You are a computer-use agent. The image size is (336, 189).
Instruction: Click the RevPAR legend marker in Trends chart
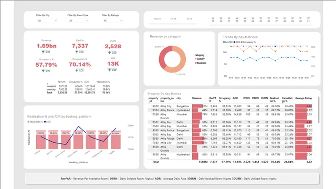click(224, 42)
